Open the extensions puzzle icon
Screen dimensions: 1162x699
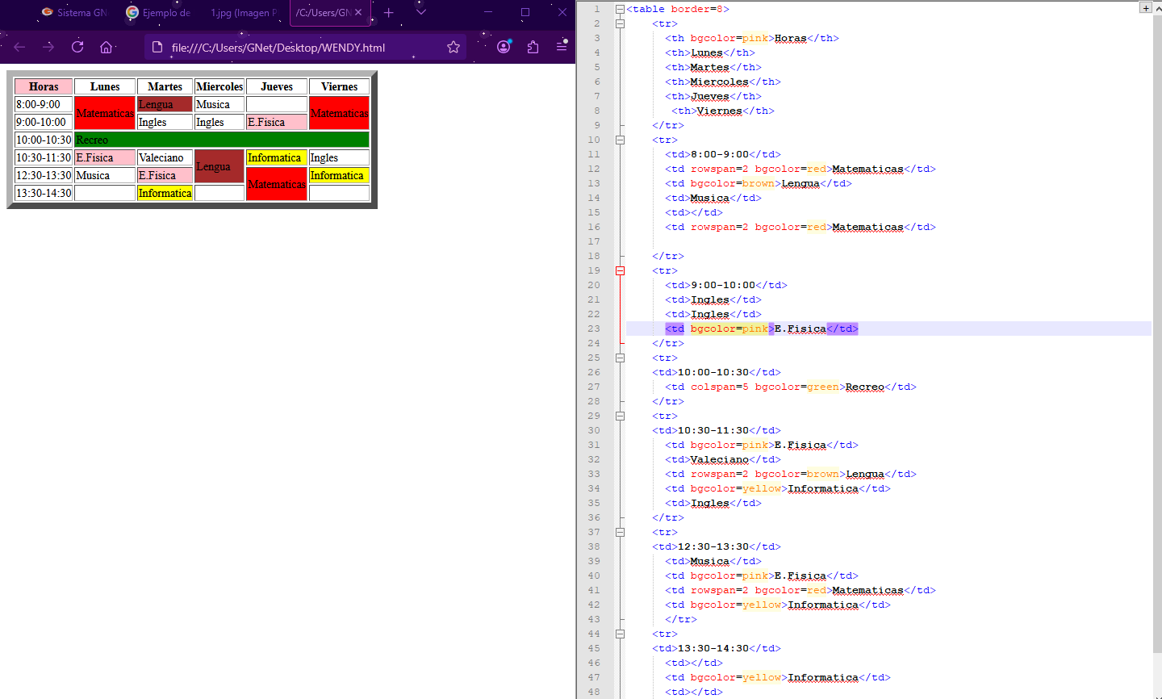[533, 47]
